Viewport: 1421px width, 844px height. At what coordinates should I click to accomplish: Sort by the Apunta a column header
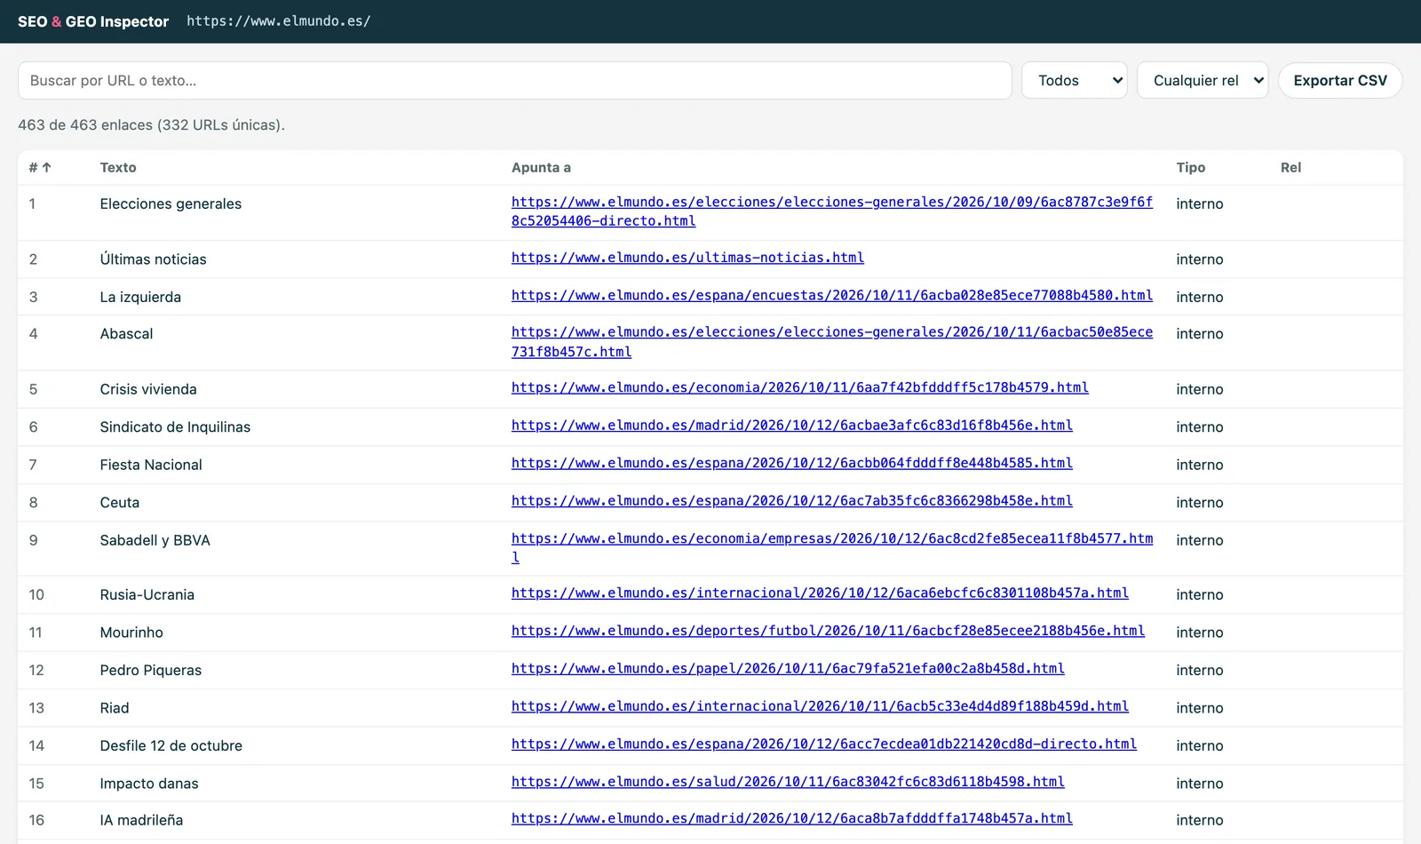[x=541, y=167]
